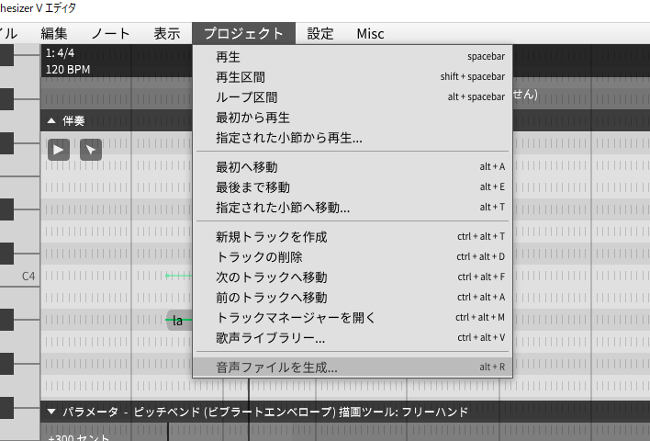
Task: Choose トラックの削除 menu entry
Action: coord(353,257)
